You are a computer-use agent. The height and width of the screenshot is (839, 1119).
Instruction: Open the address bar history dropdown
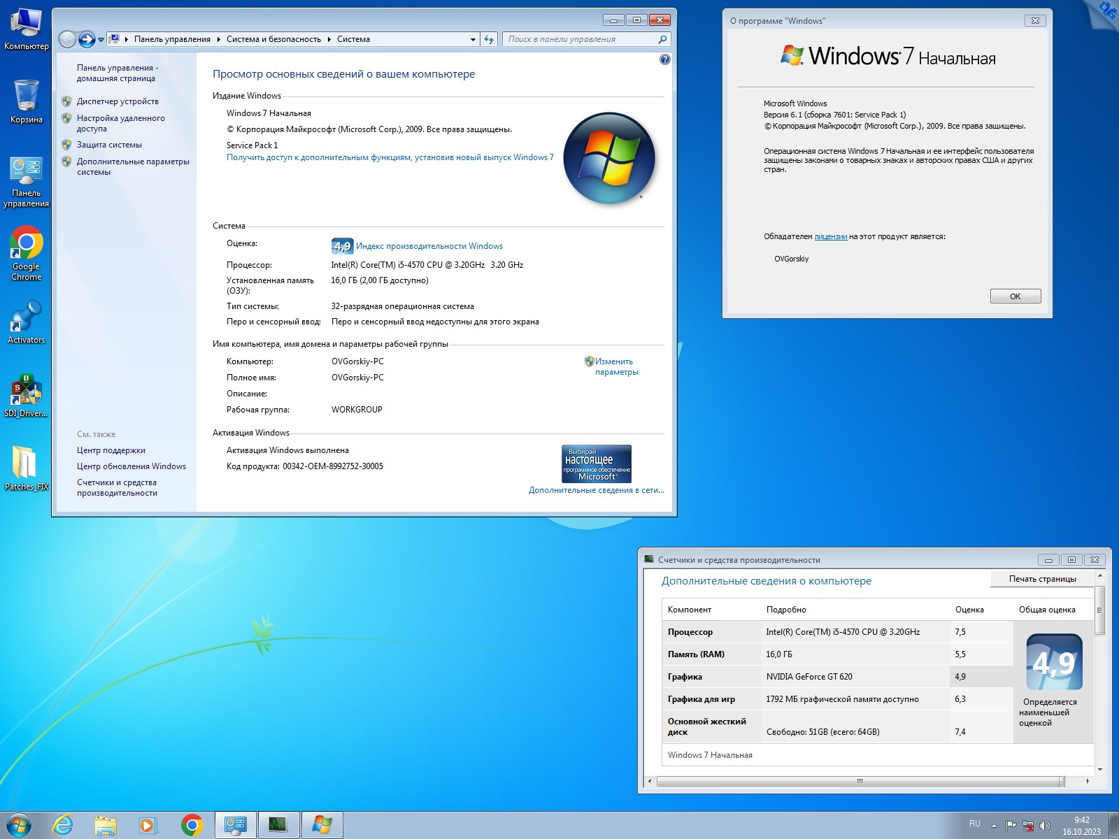(473, 39)
